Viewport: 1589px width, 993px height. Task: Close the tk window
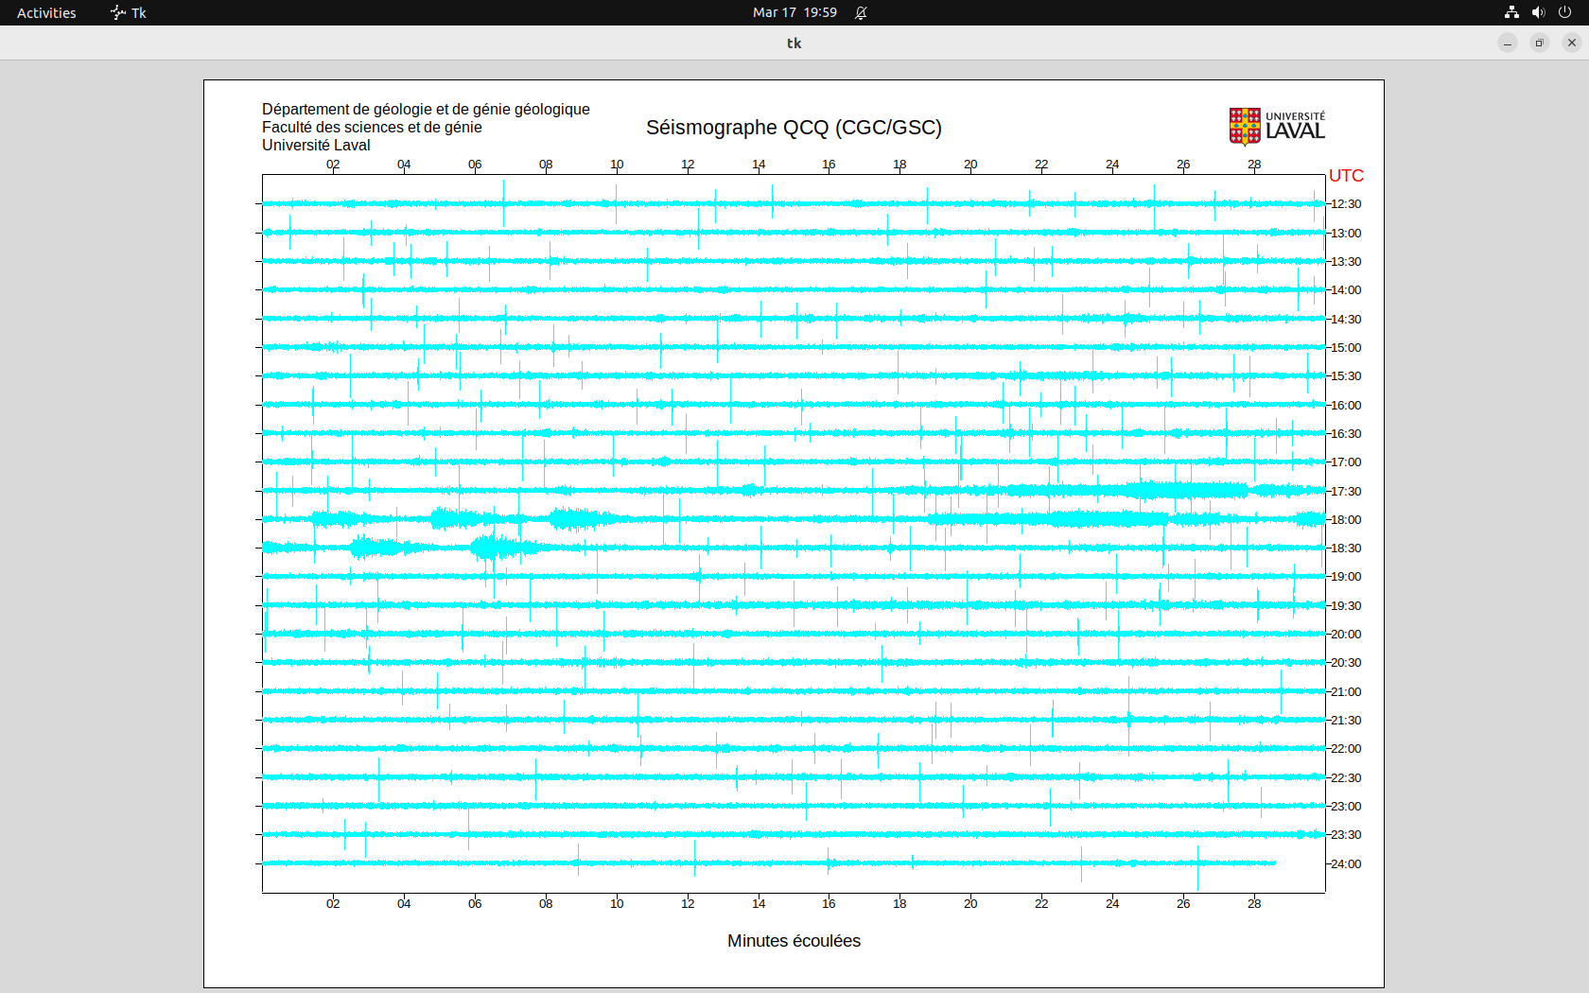(1572, 43)
